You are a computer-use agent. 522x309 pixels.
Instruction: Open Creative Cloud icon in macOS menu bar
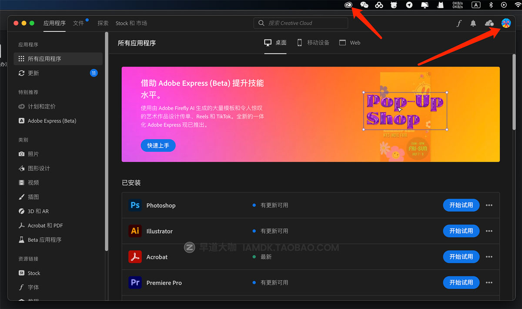(x=348, y=5)
